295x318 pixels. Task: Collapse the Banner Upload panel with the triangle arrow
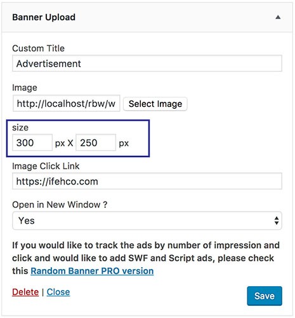coord(278,17)
